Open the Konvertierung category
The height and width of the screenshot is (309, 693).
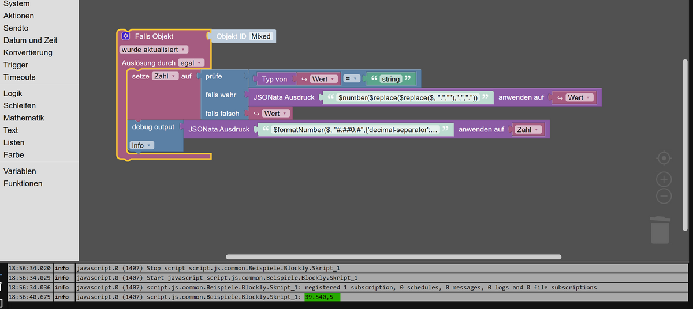[28, 52]
